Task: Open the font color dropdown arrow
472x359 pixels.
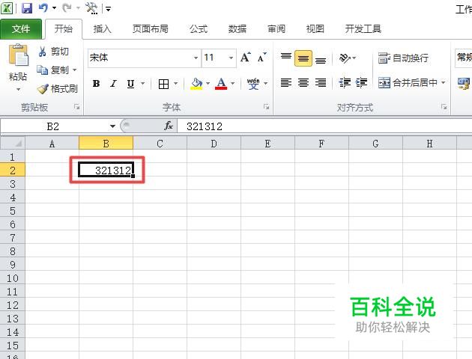Action: 233,84
